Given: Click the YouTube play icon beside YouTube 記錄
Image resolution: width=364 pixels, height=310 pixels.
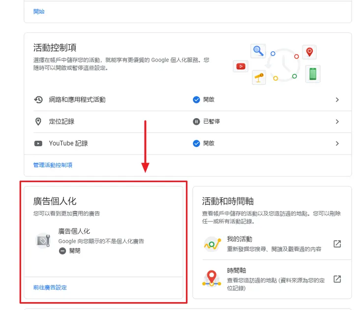Looking at the screenshot, I should tap(38, 144).
